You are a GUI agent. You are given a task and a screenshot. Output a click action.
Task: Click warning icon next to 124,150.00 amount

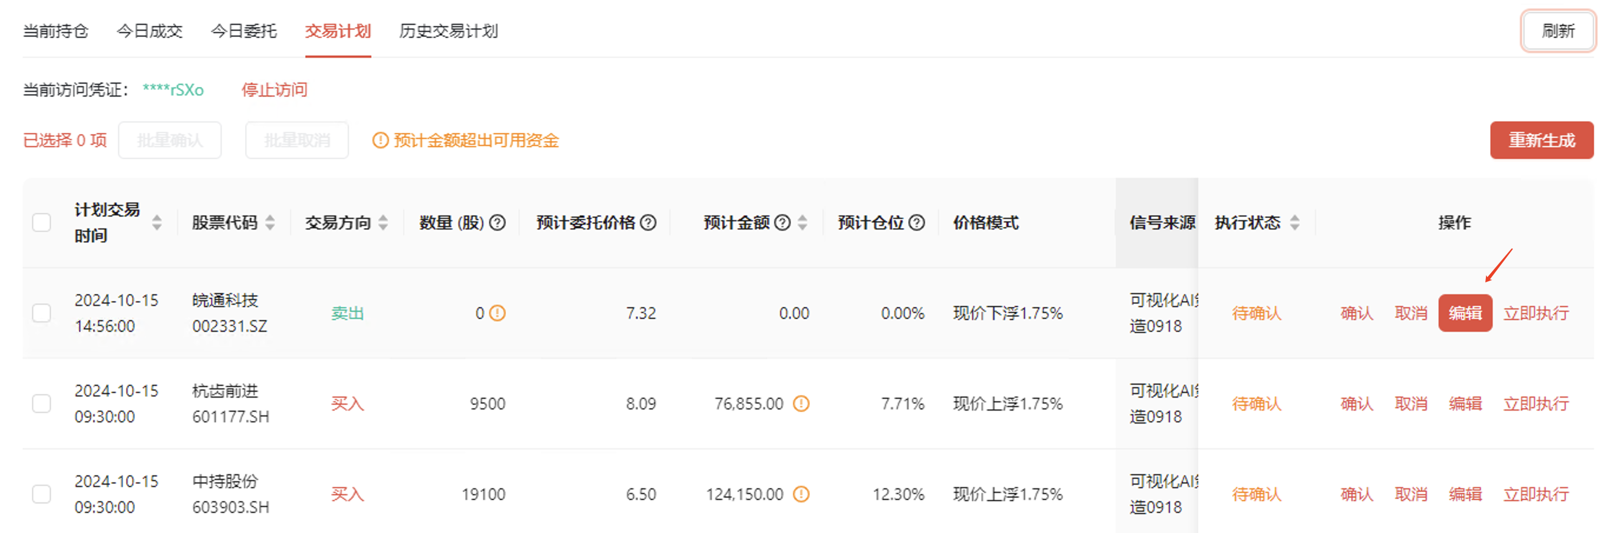pos(801,494)
